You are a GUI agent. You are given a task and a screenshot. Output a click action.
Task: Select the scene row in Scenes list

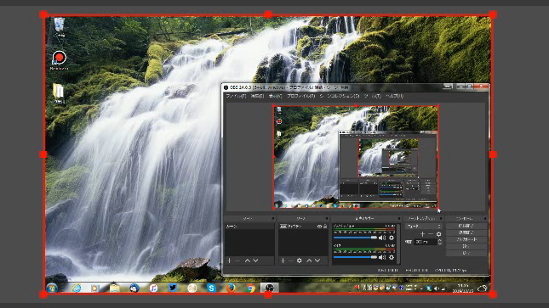[x=249, y=227]
